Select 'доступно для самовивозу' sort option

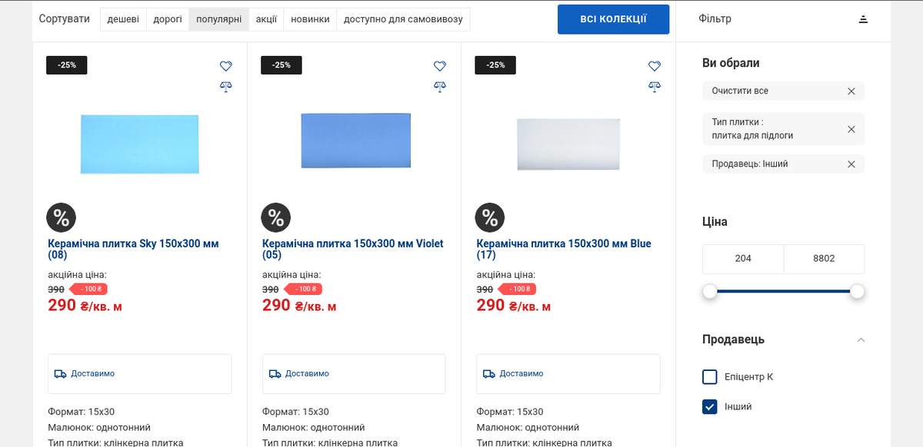click(403, 19)
